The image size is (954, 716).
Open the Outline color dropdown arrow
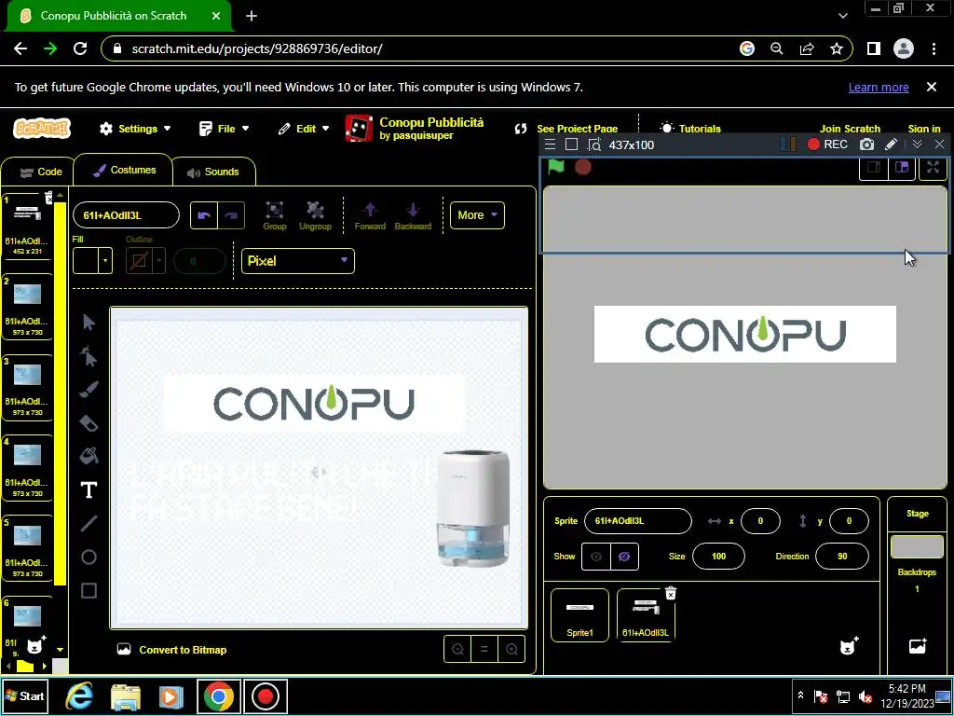pos(158,261)
